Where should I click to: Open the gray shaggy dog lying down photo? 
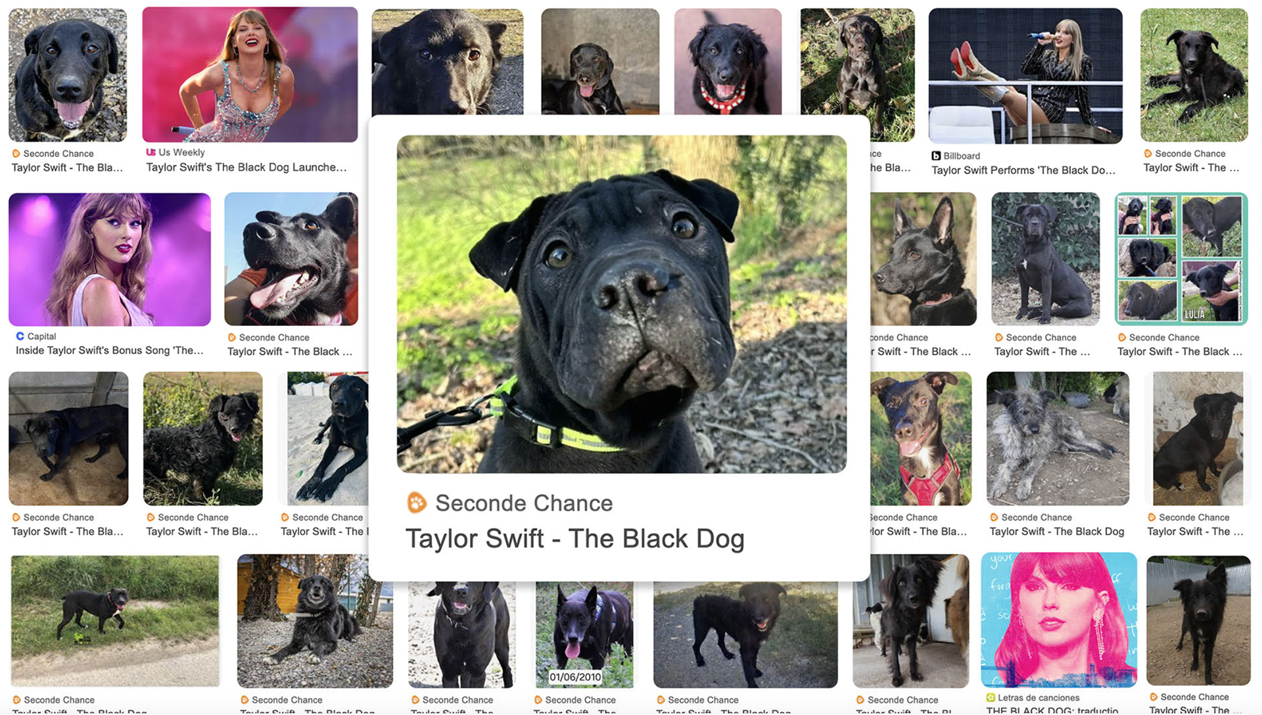[x=1058, y=438]
